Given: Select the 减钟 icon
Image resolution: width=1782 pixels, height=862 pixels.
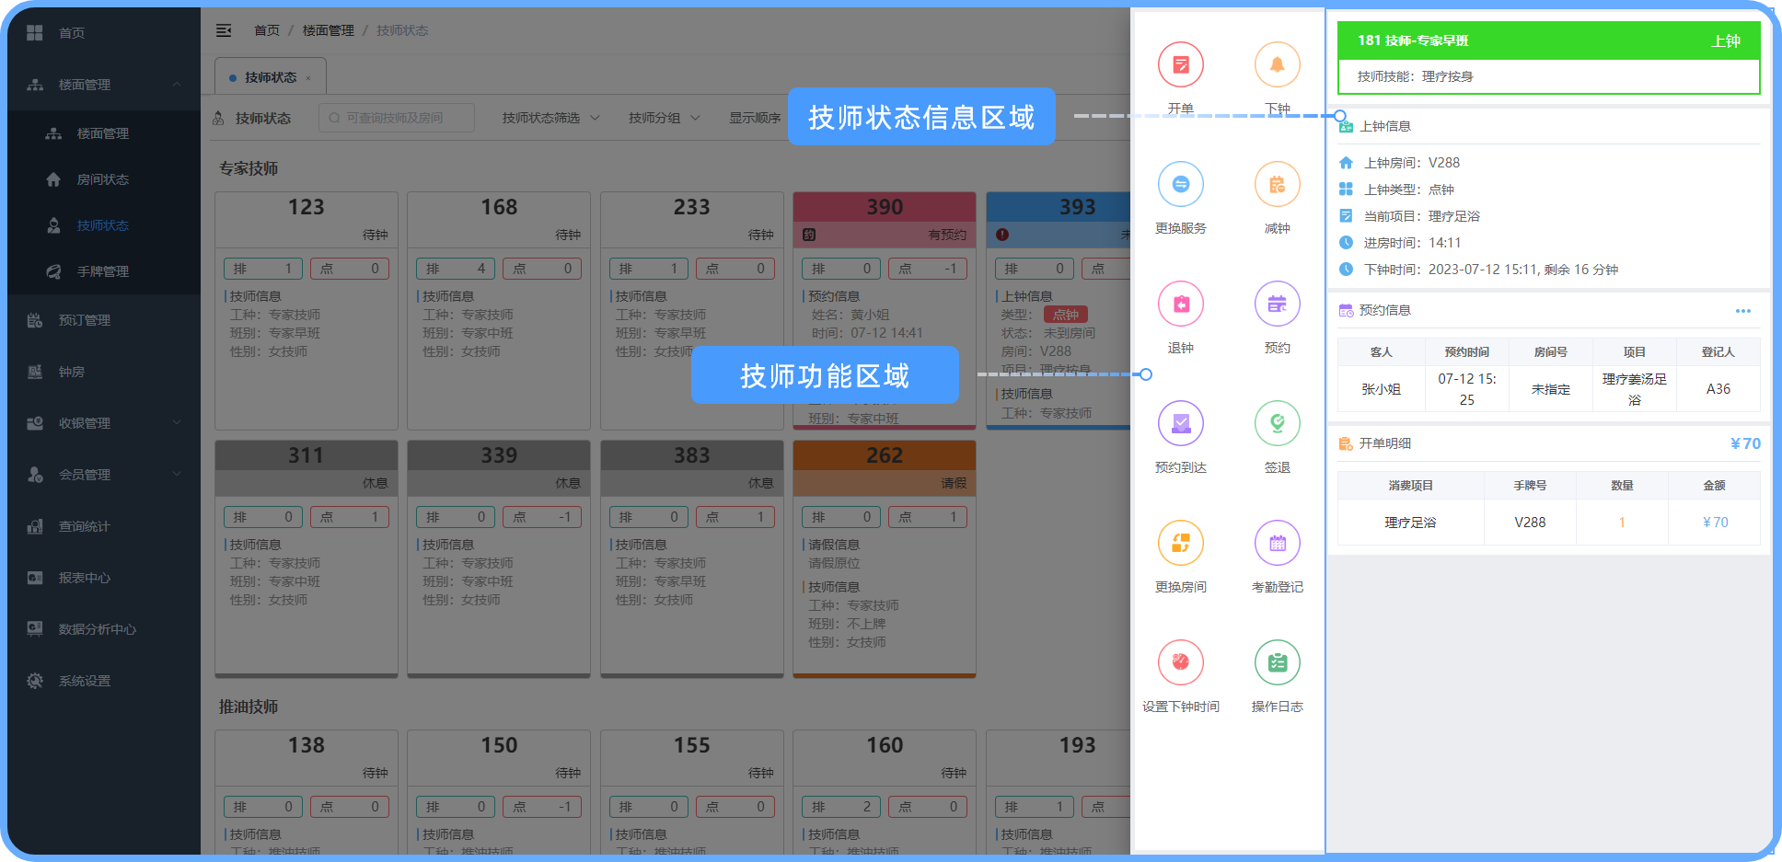Looking at the screenshot, I should coord(1278,185).
